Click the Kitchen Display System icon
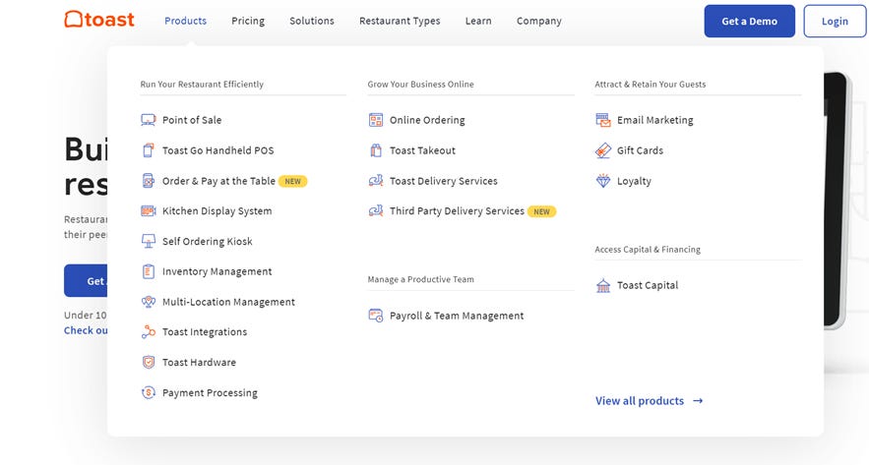The height and width of the screenshot is (465, 869). [148, 211]
